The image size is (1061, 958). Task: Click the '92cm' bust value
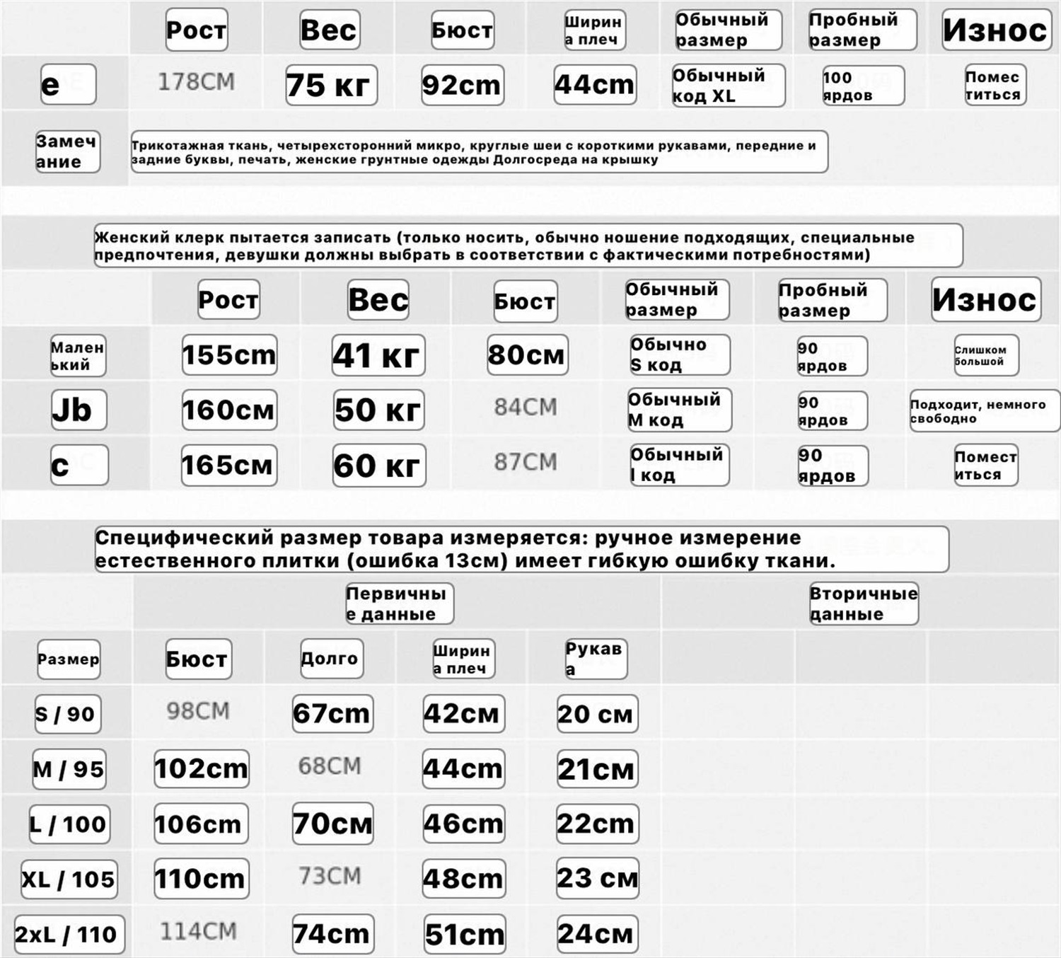tap(463, 85)
